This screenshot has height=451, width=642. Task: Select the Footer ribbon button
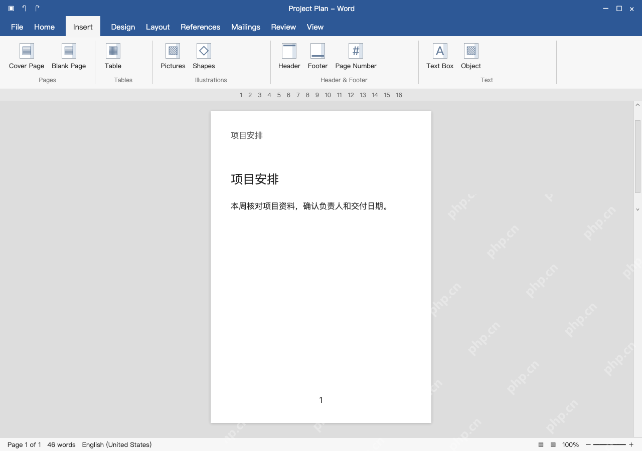click(x=317, y=56)
